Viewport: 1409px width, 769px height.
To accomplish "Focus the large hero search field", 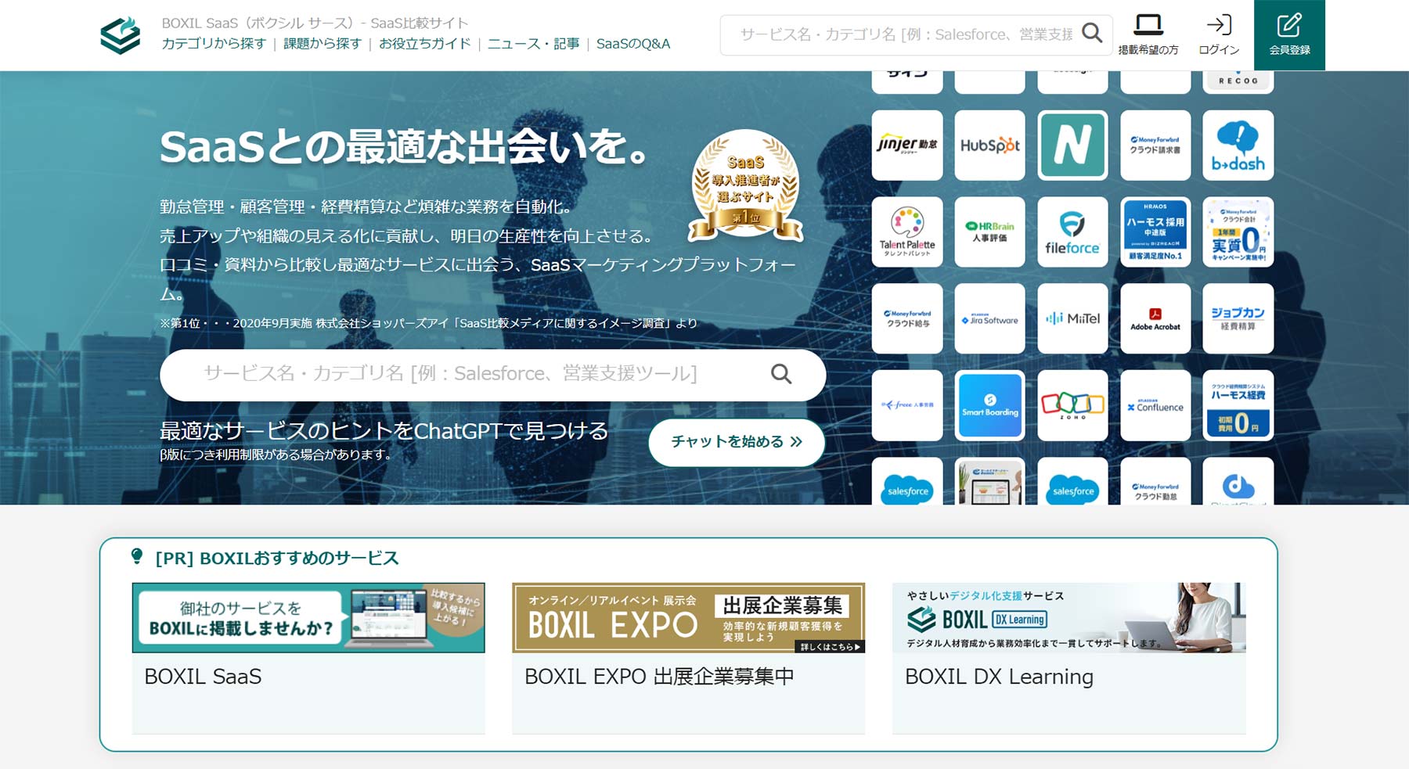I will [493, 375].
